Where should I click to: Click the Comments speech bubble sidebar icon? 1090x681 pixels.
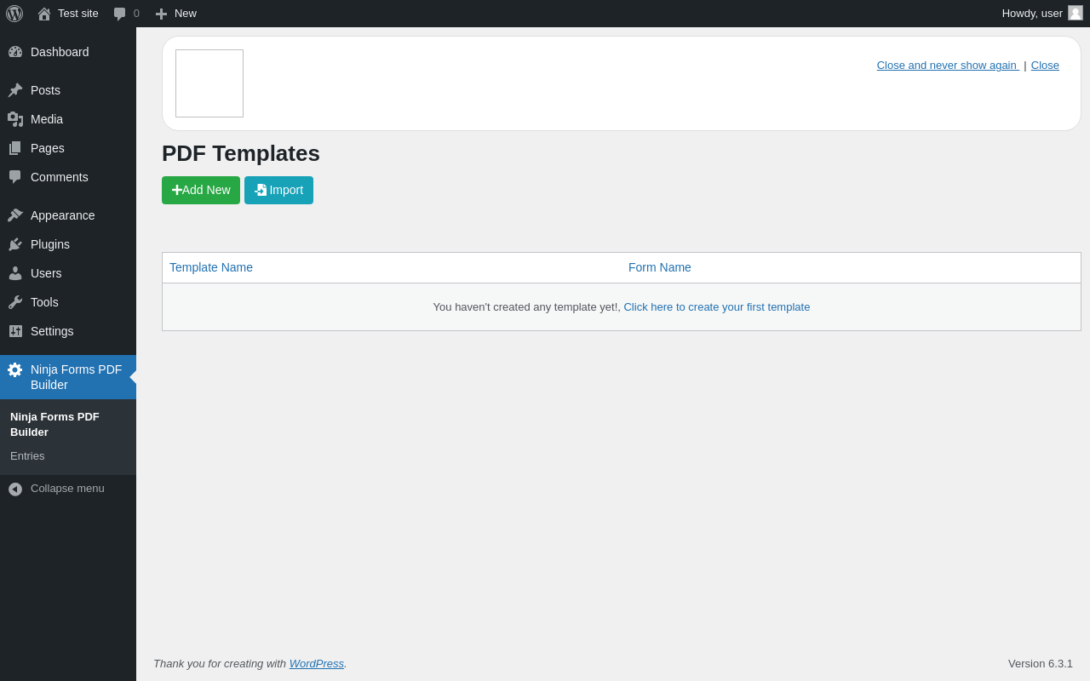point(15,177)
